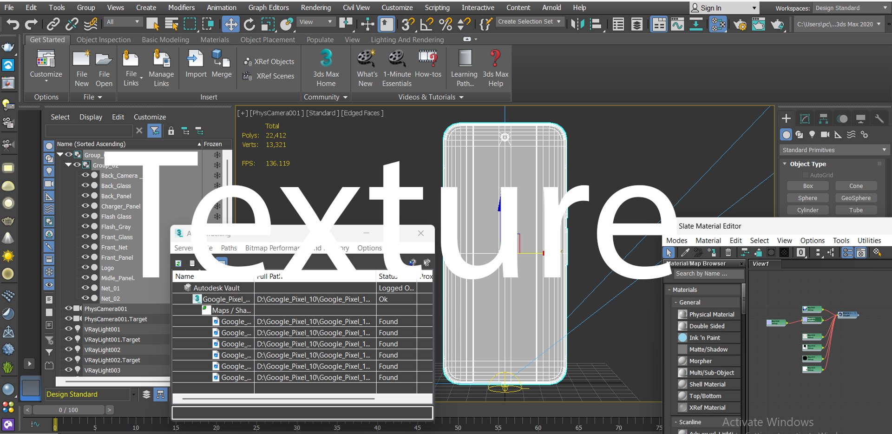892x434 pixels.
Task: Enable the AutoGrid checkbox
Action: [806, 175]
